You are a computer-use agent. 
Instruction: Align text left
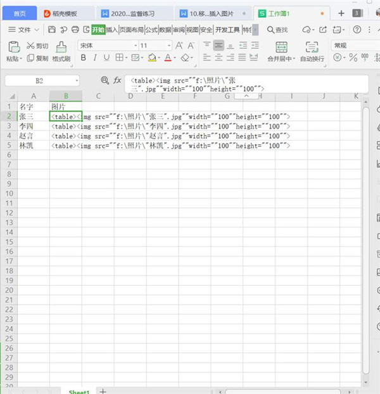[206, 58]
